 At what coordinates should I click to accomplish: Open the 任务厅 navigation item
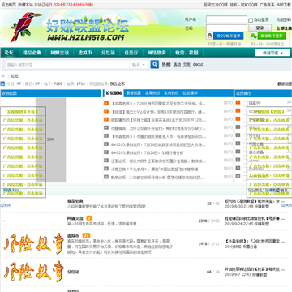coord(131,53)
